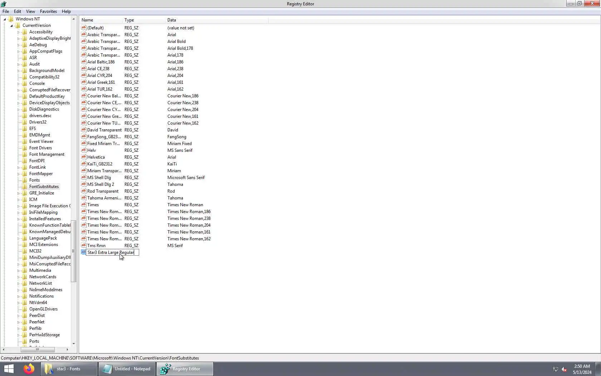Click the string icon for the MS Shell Dlg value
Viewport: 601px width, 376px height.
[x=83, y=177]
